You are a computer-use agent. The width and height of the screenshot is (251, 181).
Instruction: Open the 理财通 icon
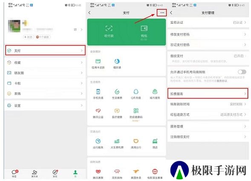click(117, 61)
